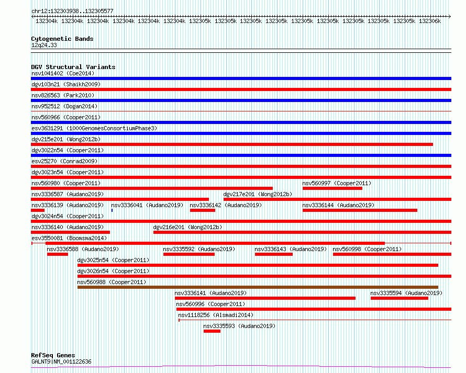Click the red bar under nsv3335594
This screenshot has width=466, height=373.
coord(400,298)
